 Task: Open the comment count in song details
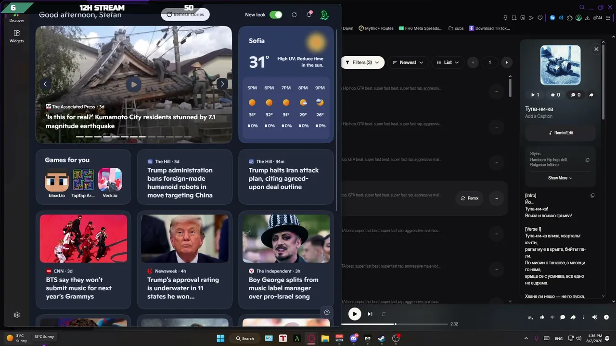pyautogui.click(x=576, y=95)
